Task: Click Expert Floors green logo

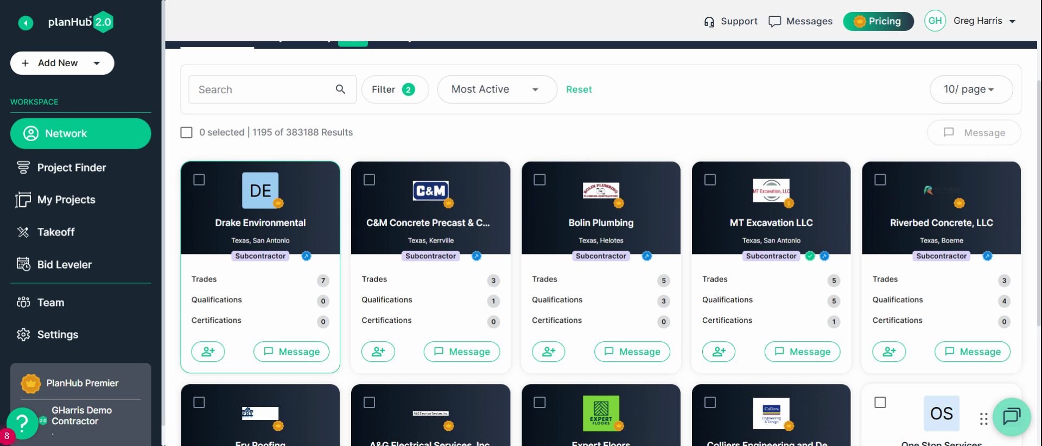Action: [601, 413]
